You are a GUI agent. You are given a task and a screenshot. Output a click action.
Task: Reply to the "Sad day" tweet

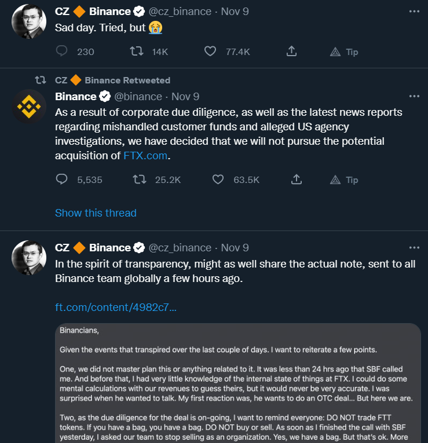[x=62, y=52]
